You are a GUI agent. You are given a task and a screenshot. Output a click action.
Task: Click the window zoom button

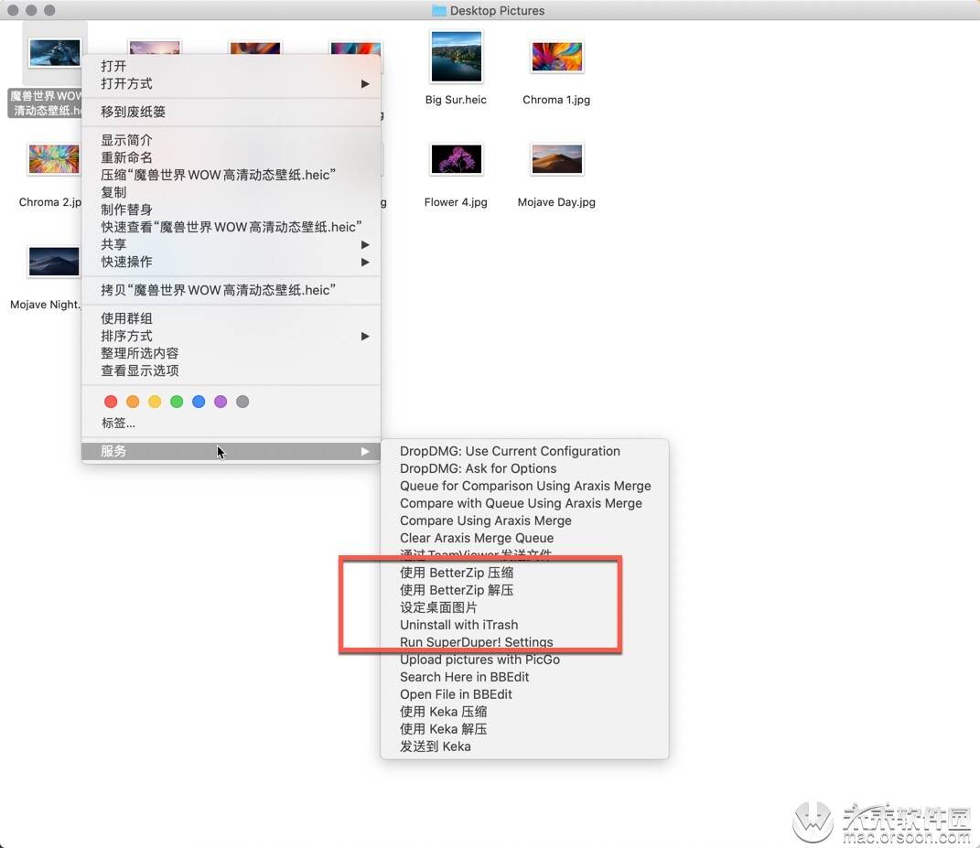pos(50,10)
